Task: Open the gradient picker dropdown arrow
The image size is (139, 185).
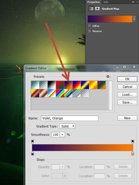Action: click(134, 19)
